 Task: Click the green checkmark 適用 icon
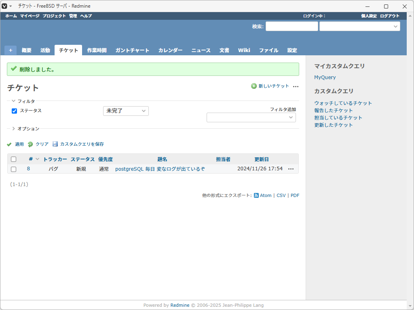(9, 144)
